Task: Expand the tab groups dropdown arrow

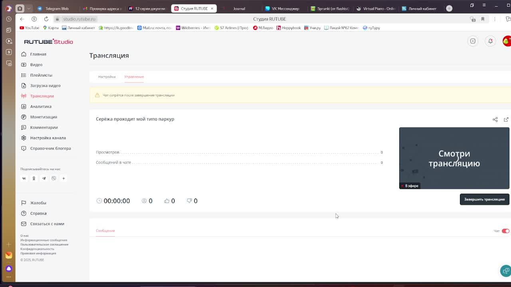Action: pyautogui.click(x=29, y=8)
